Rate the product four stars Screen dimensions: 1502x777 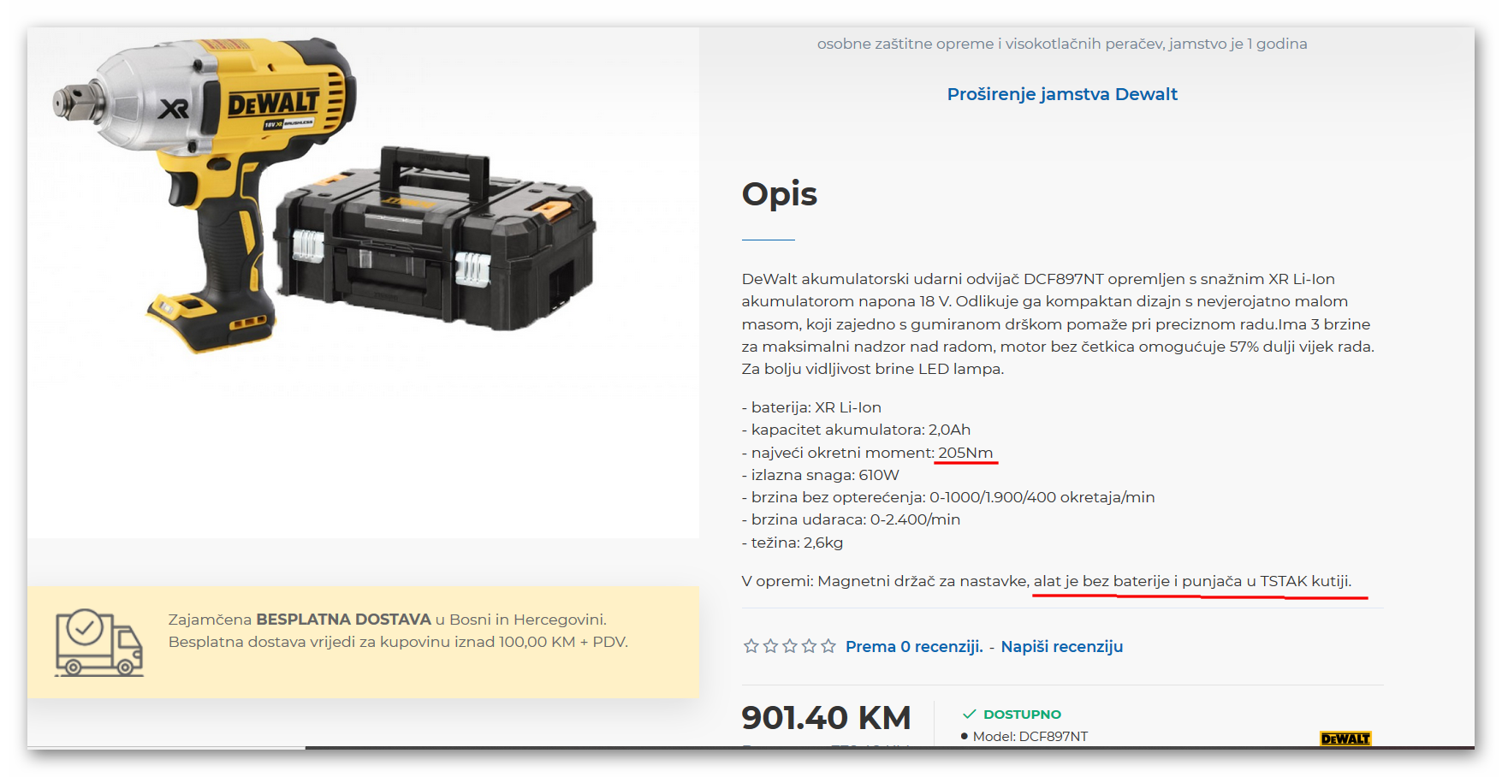[809, 646]
